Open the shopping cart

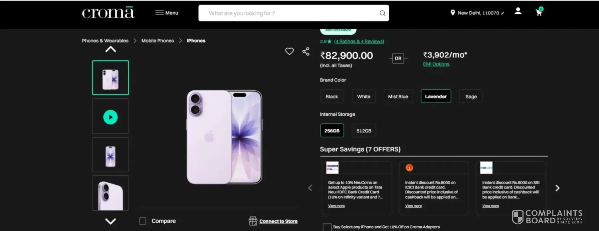point(539,12)
